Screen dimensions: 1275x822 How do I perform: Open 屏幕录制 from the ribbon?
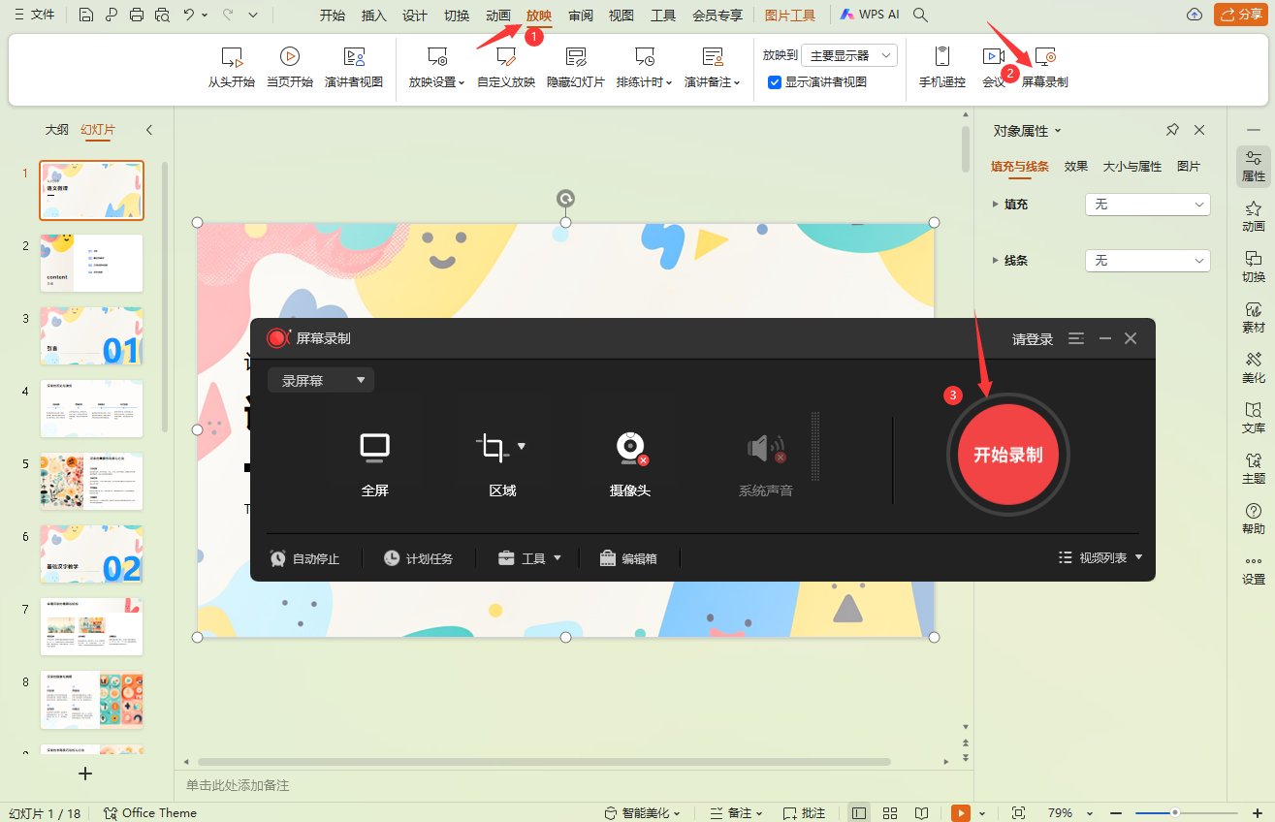[x=1045, y=68]
